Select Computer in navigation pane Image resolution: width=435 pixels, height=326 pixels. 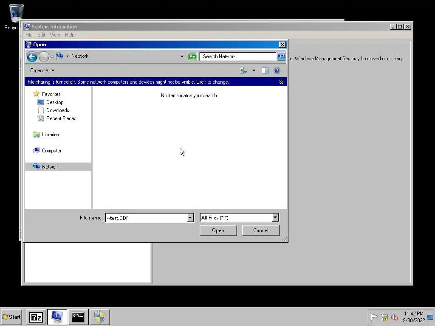point(51,151)
